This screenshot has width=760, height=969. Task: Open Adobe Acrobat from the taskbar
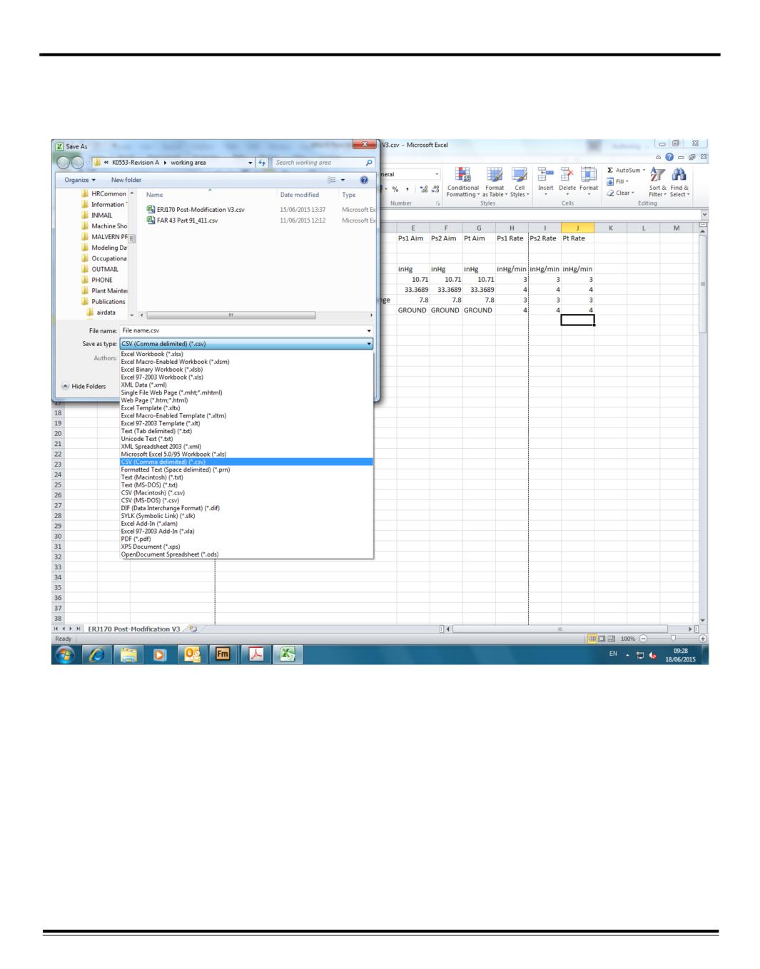pos(255,654)
